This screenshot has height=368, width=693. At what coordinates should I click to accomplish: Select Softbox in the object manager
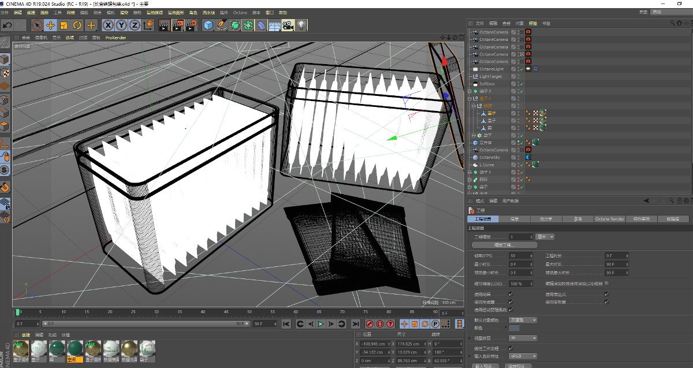point(487,84)
